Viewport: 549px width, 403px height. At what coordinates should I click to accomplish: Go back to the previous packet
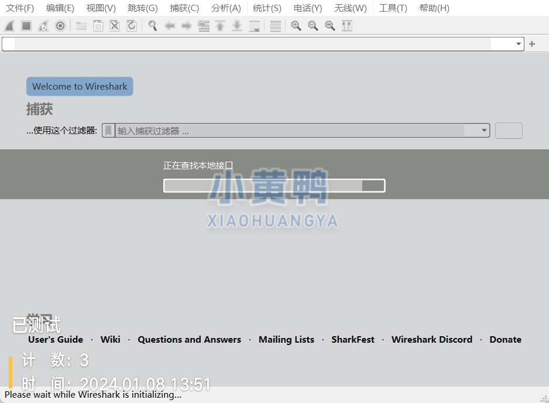click(x=170, y=26)
